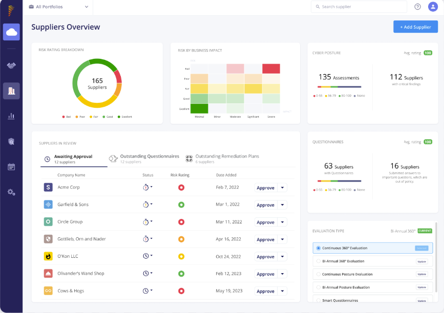Expand Approve options arrow for Acme Corp
This screenshot has height=313, width=444.
(x=282, y=188)
